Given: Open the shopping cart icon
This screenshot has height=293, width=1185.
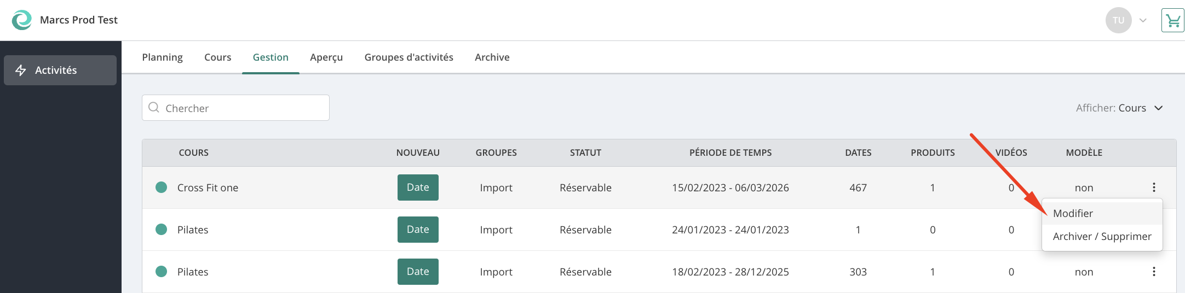Looking at the screenshot, I should tap(1172, 21).
